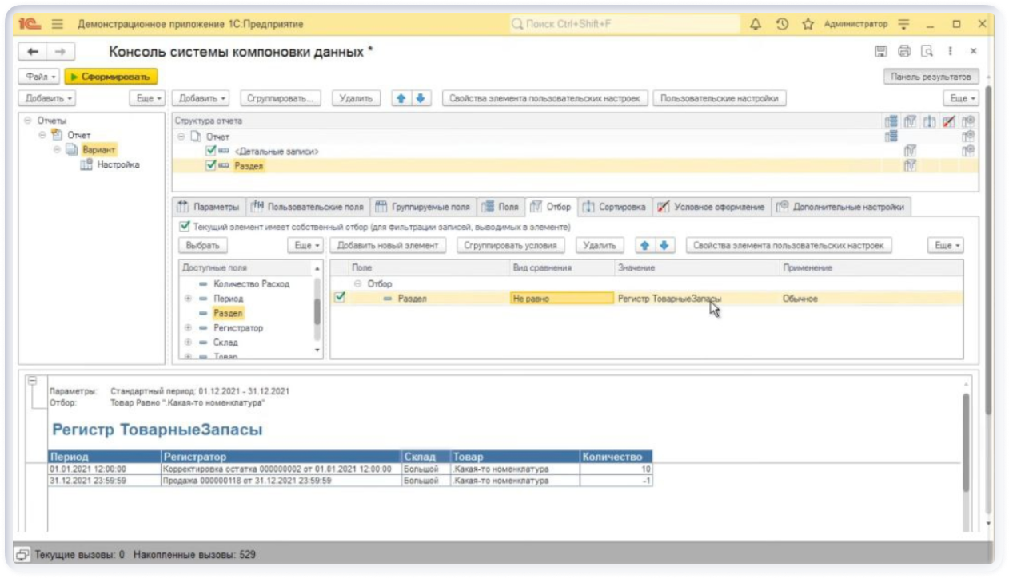Move filter element down with arrow
Viewport: 1009px width, 578px height.
click(663, 246)
